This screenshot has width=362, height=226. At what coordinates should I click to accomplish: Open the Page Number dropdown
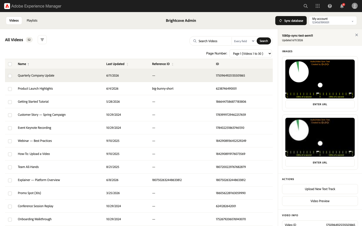(251, 53)
